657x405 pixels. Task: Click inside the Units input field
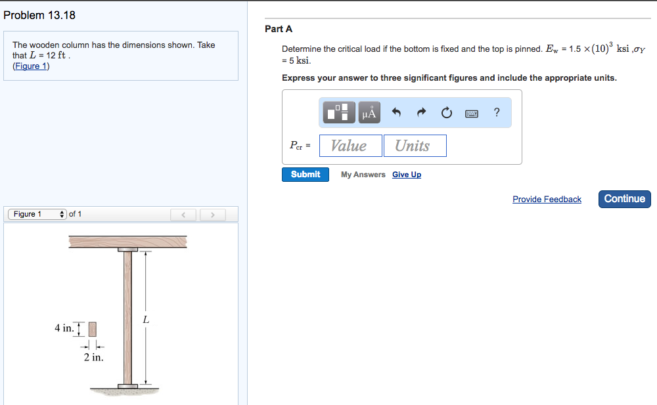[x=415, y=145]
